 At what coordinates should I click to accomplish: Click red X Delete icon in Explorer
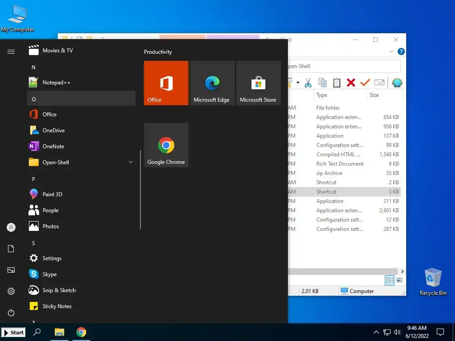click(x=351, y=83)
